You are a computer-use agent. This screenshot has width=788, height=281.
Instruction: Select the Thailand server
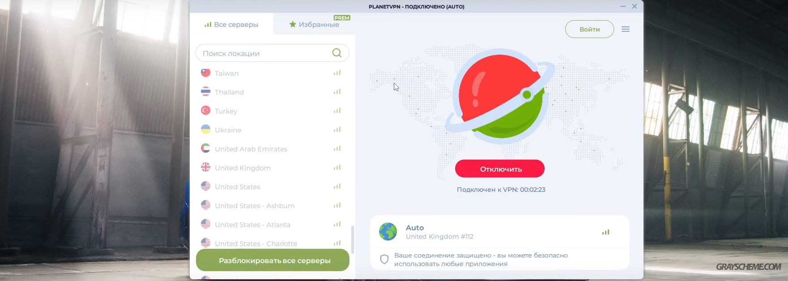click(x=272, y=92)
